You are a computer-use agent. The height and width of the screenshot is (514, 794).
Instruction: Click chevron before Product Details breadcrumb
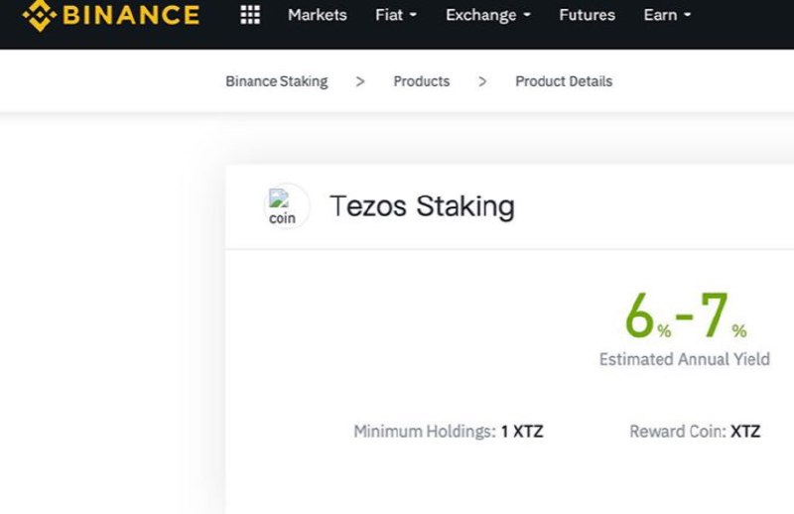482,81
